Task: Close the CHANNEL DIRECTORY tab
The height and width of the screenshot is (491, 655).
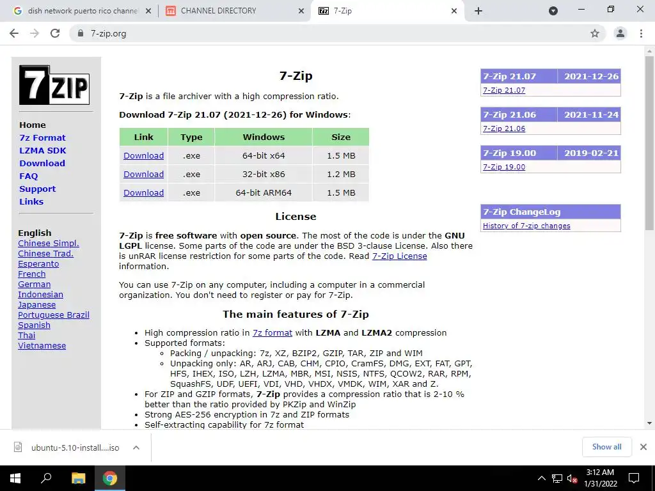Action: pyautogui.click(x=301, y=12)
